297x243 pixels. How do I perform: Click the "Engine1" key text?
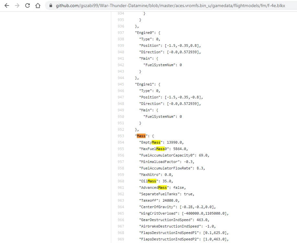pyautogui.click(x=144, y=84)
